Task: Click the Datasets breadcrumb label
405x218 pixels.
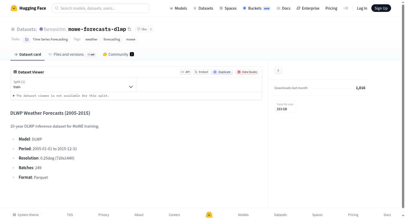Action: pyautogui.click(x=27, y=29)
